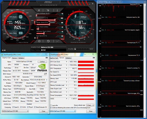Click the Bus Interface question mark icon
This screenshot has height=119, width=147.
click(x=47, y=80)
